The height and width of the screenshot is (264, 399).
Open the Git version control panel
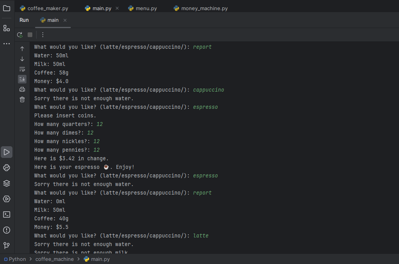click(x=7, y=246)
